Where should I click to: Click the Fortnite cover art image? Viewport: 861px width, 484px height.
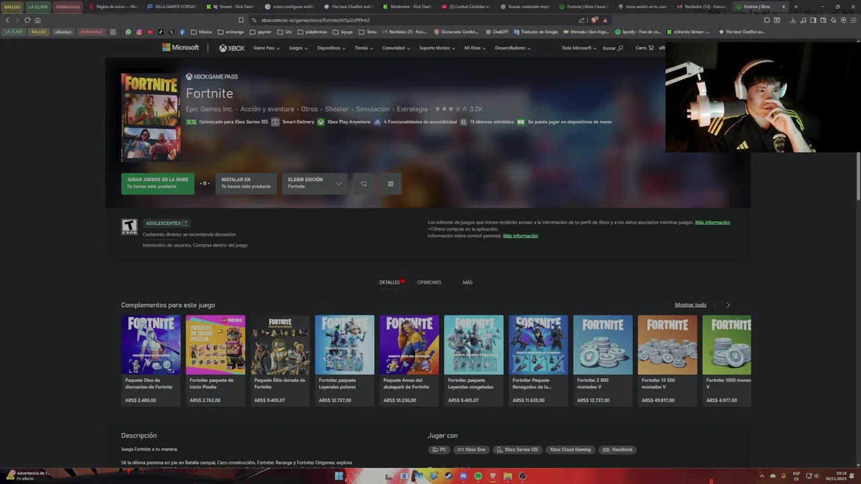point(151,117)
